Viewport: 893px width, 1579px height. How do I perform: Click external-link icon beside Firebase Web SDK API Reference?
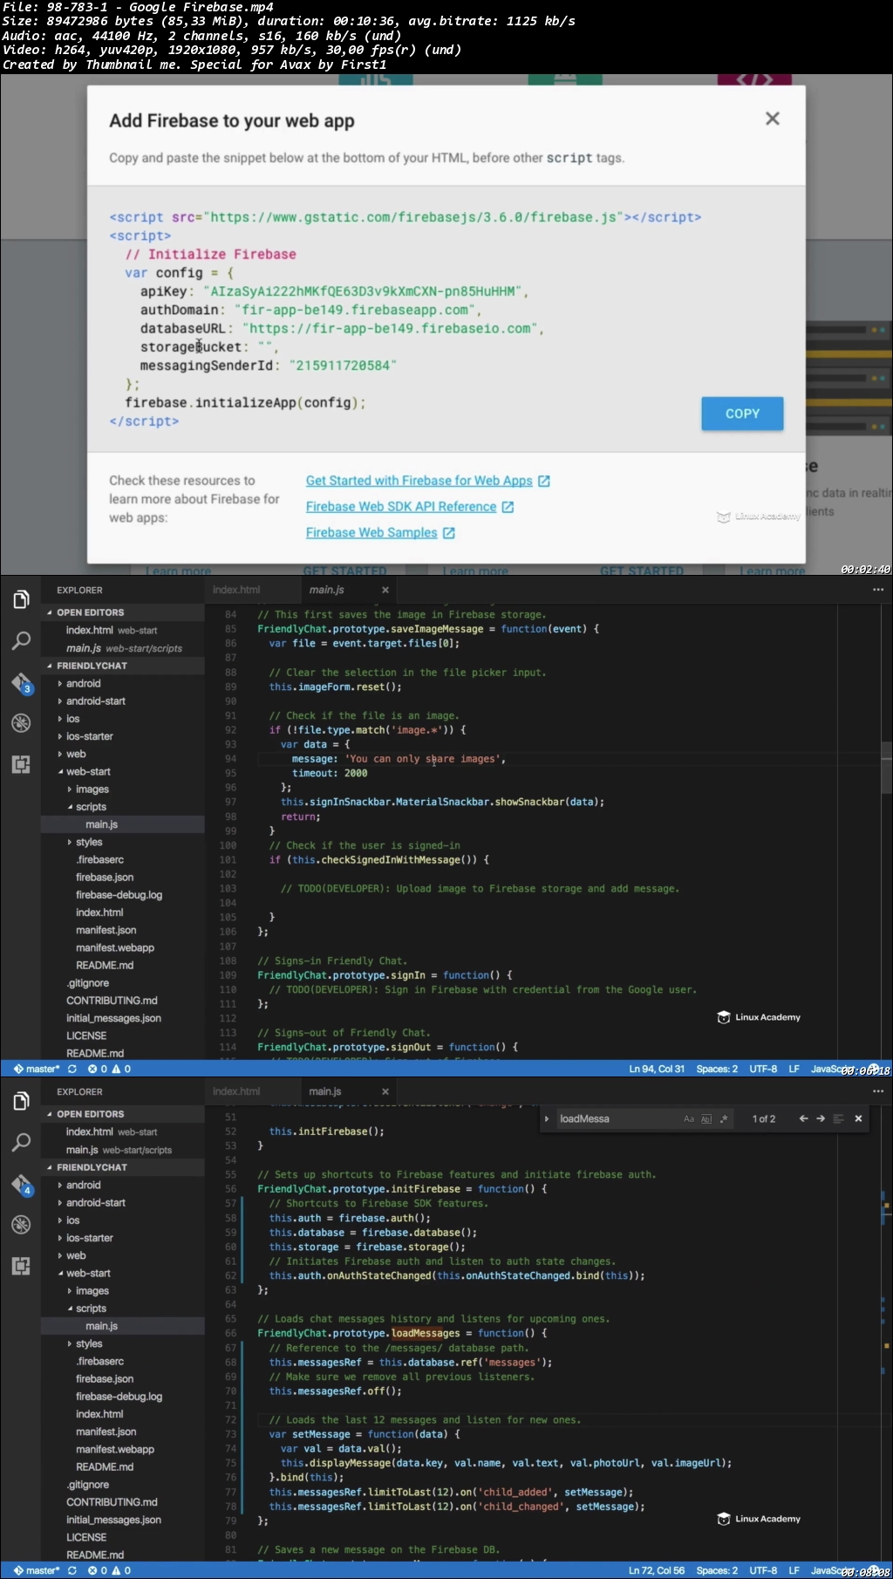pyautogui.click(x=508, y=507)
